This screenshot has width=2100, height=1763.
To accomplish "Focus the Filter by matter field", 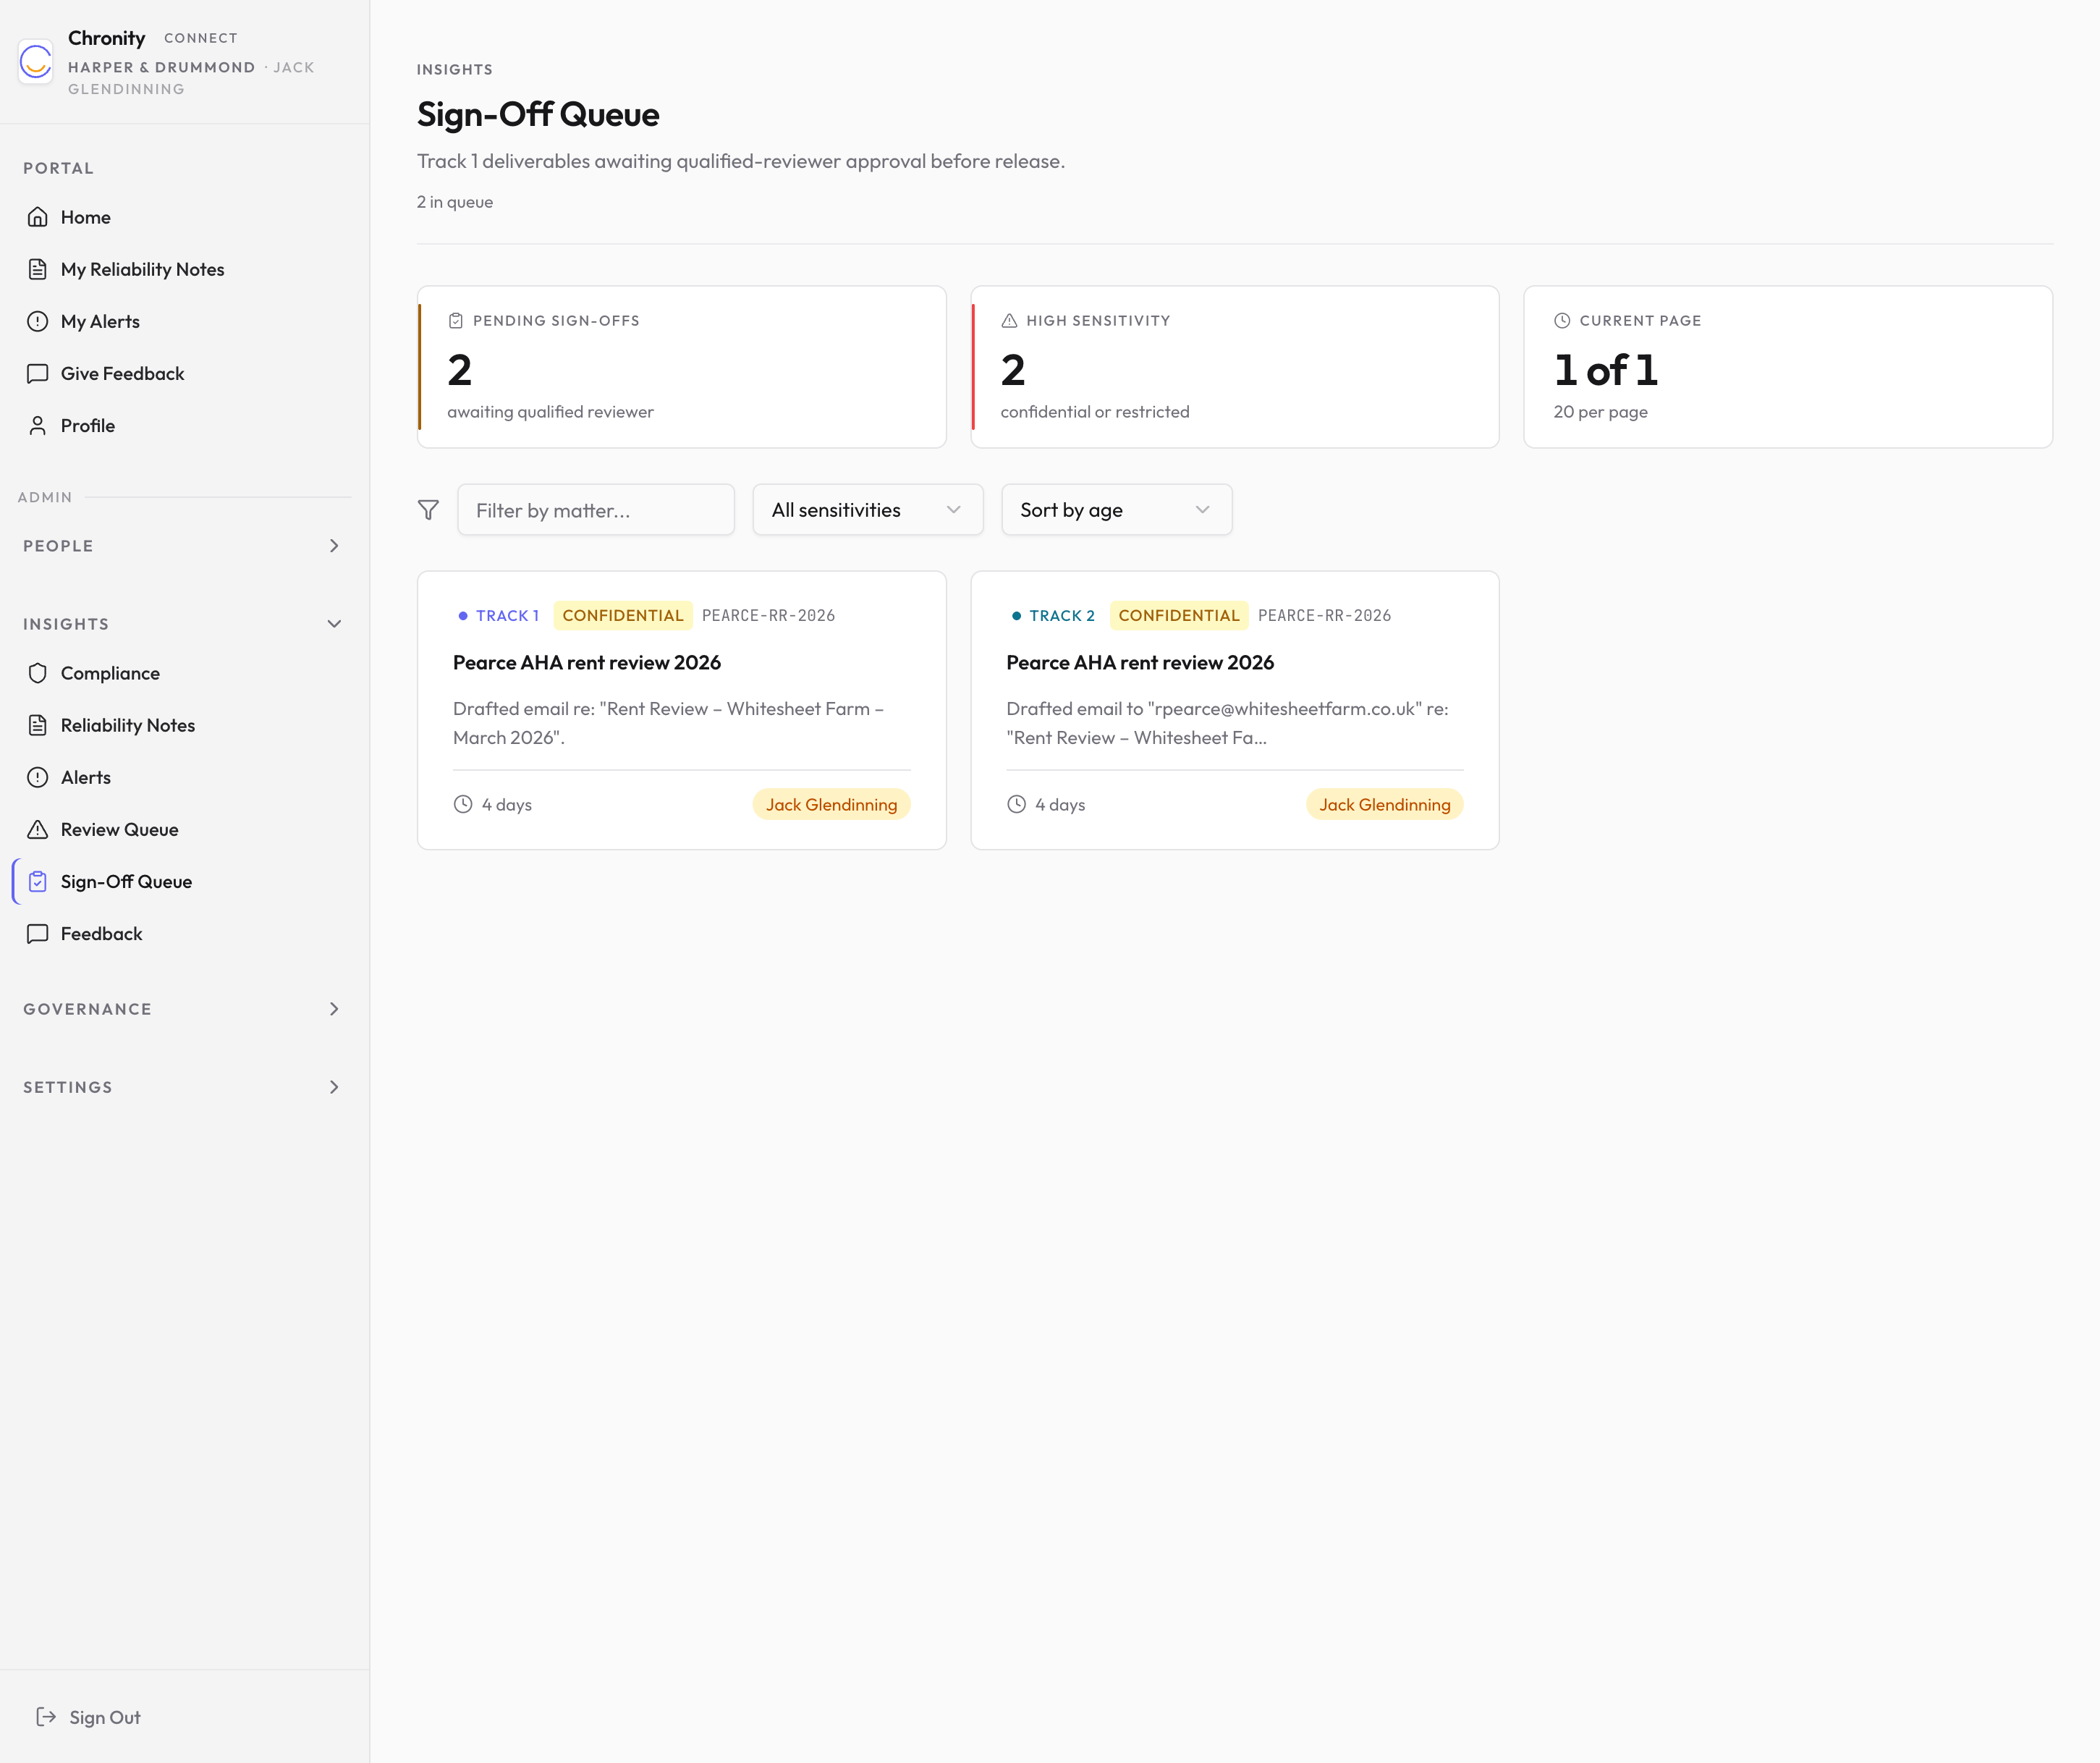I will coord(596,510).
